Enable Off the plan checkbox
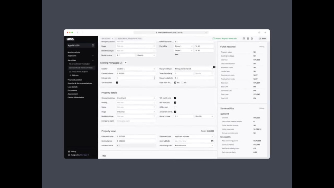 coord(175,107)
